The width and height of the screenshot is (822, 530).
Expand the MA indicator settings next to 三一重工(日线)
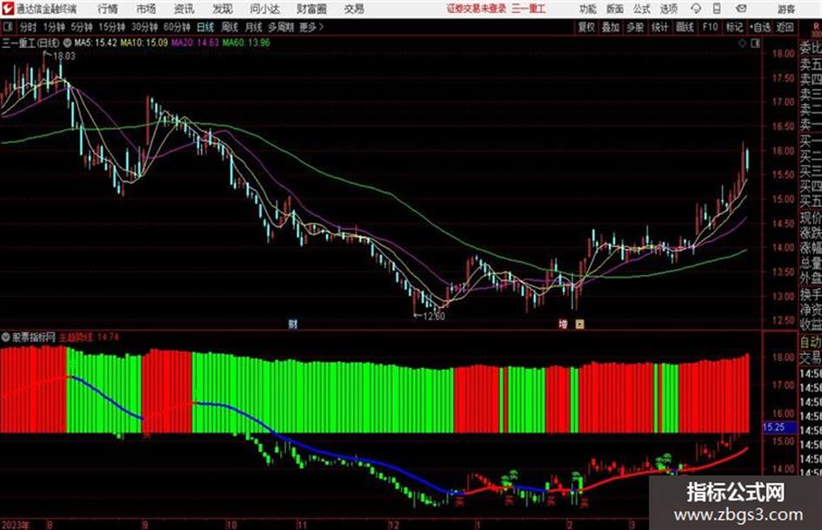(x=68, y=43)
